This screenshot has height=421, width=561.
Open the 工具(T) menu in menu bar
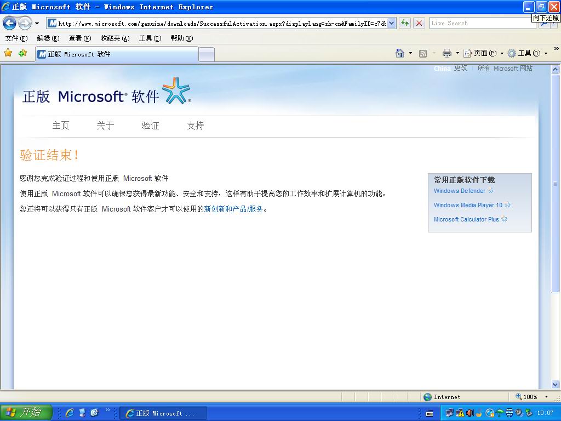[150, 38]
